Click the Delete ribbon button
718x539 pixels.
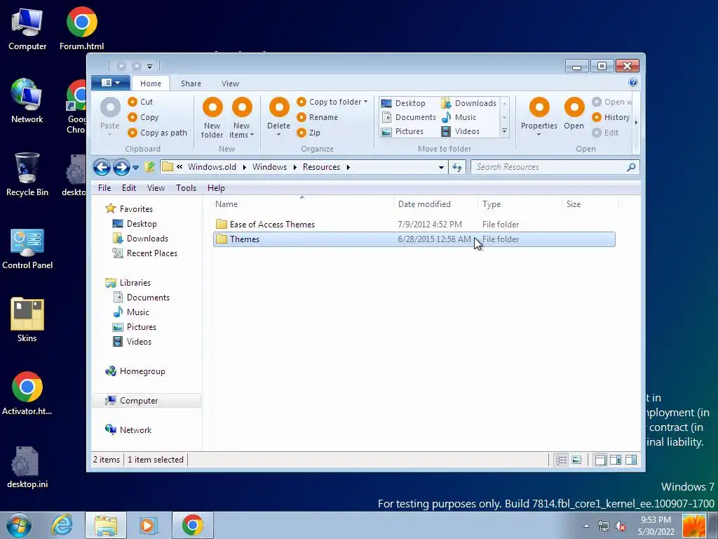pos(278,117)
